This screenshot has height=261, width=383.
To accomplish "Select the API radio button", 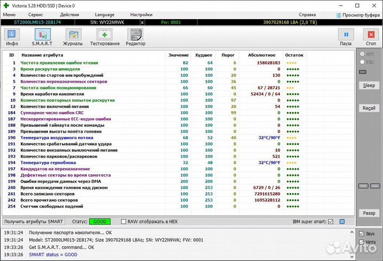I will tap(363, 54).
